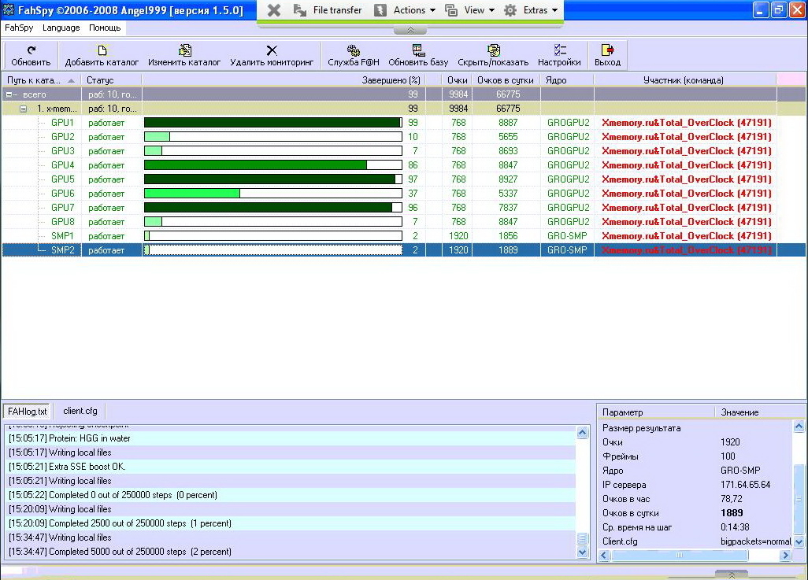Open the Actions dropdown menu
808x580 pixels.
tap(405, 10)
